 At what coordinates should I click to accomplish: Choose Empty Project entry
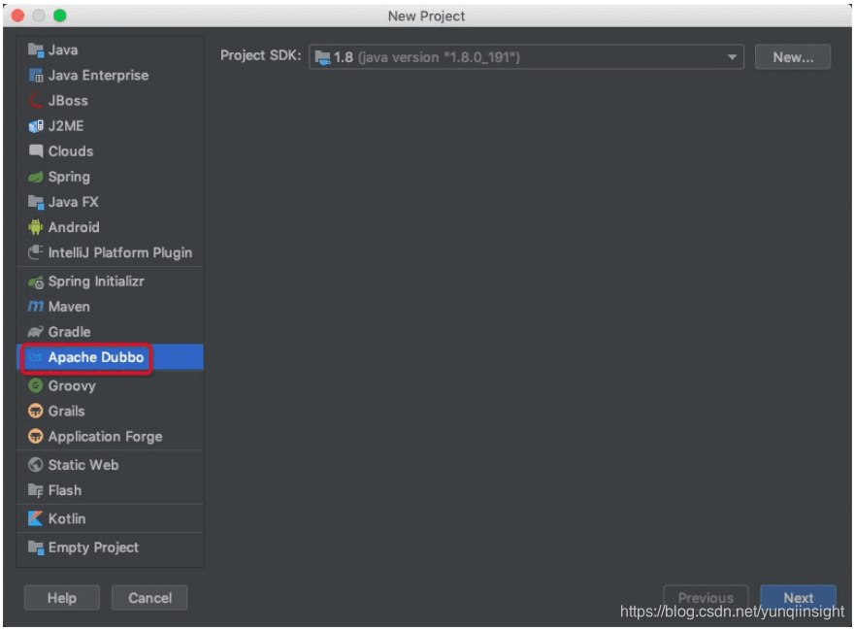(x=110, y=547)
